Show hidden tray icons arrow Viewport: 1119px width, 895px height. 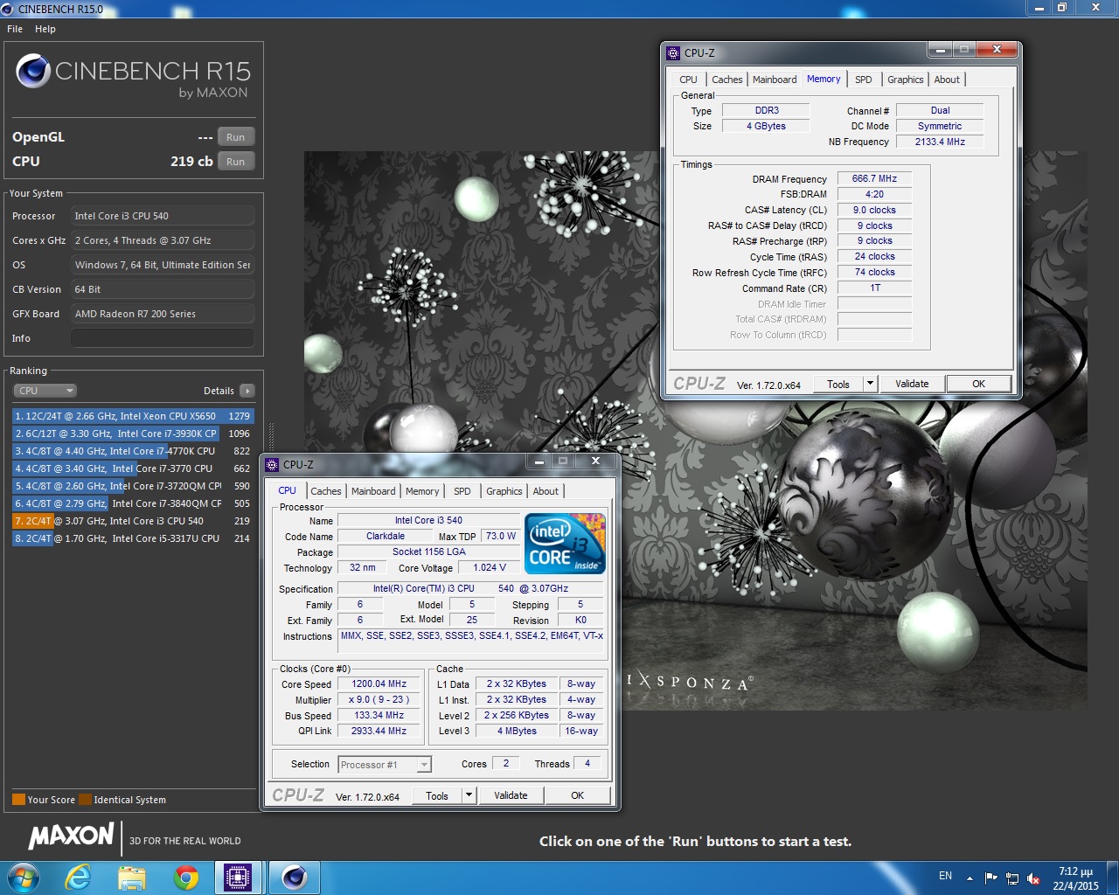click(x=970, y=878)
